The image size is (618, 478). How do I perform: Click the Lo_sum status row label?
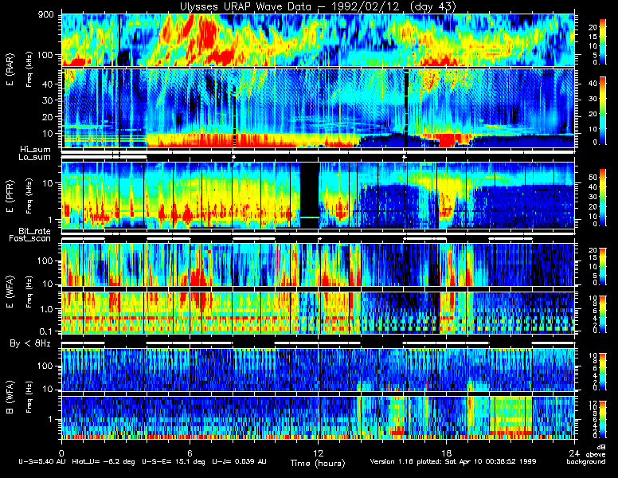click(x=34, y=157)
